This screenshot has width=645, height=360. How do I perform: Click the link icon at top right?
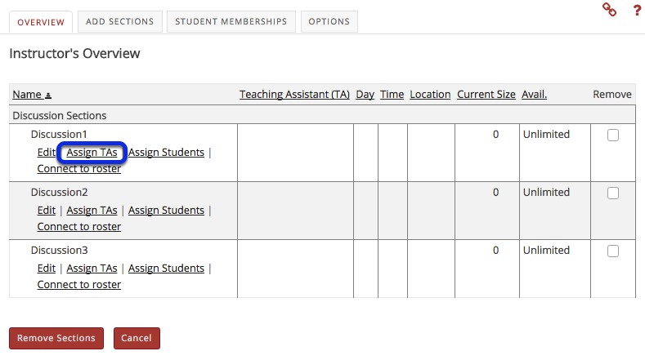(x=609, y=10)
